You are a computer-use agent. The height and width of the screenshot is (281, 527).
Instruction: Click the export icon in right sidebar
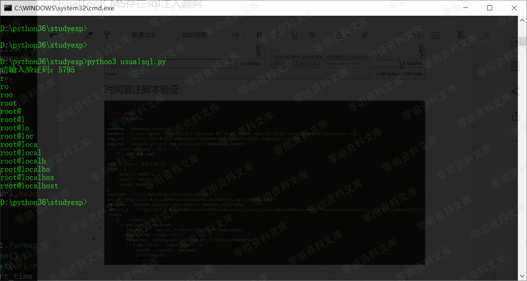click(x=515, y=116)
